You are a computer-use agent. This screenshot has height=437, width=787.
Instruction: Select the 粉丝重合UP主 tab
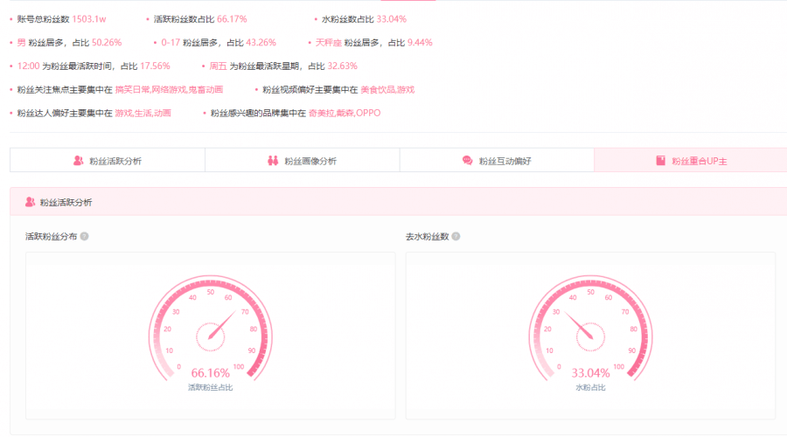(691, 161)
